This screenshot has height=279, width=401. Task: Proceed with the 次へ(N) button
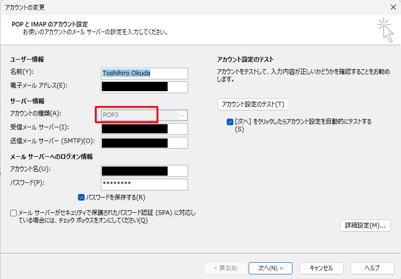pos(270,268)
